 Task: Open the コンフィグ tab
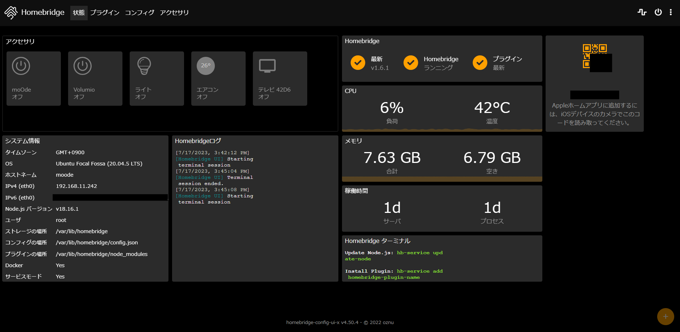[x=139, y=13]
